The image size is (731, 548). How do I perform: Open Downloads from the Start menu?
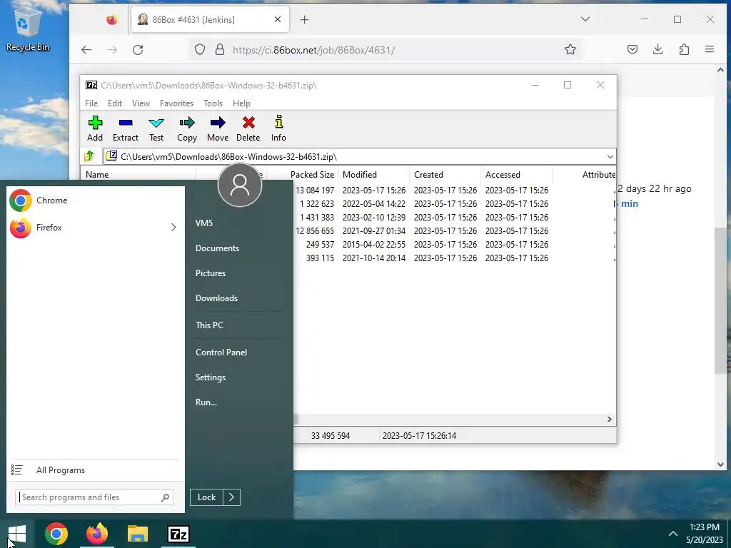pos(216,298)
